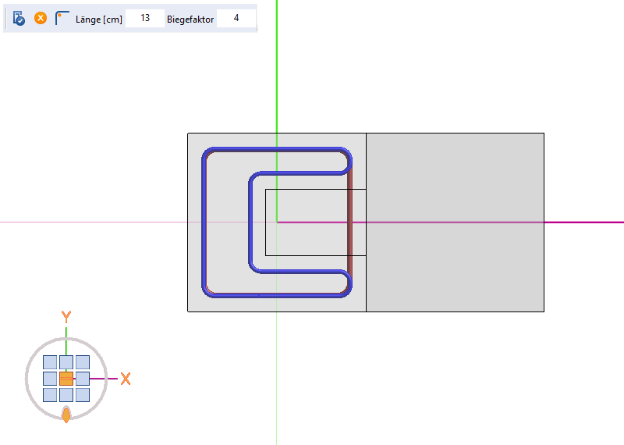Select the outer blue rebar loop
624x445 pixels.
coord(204,222)
